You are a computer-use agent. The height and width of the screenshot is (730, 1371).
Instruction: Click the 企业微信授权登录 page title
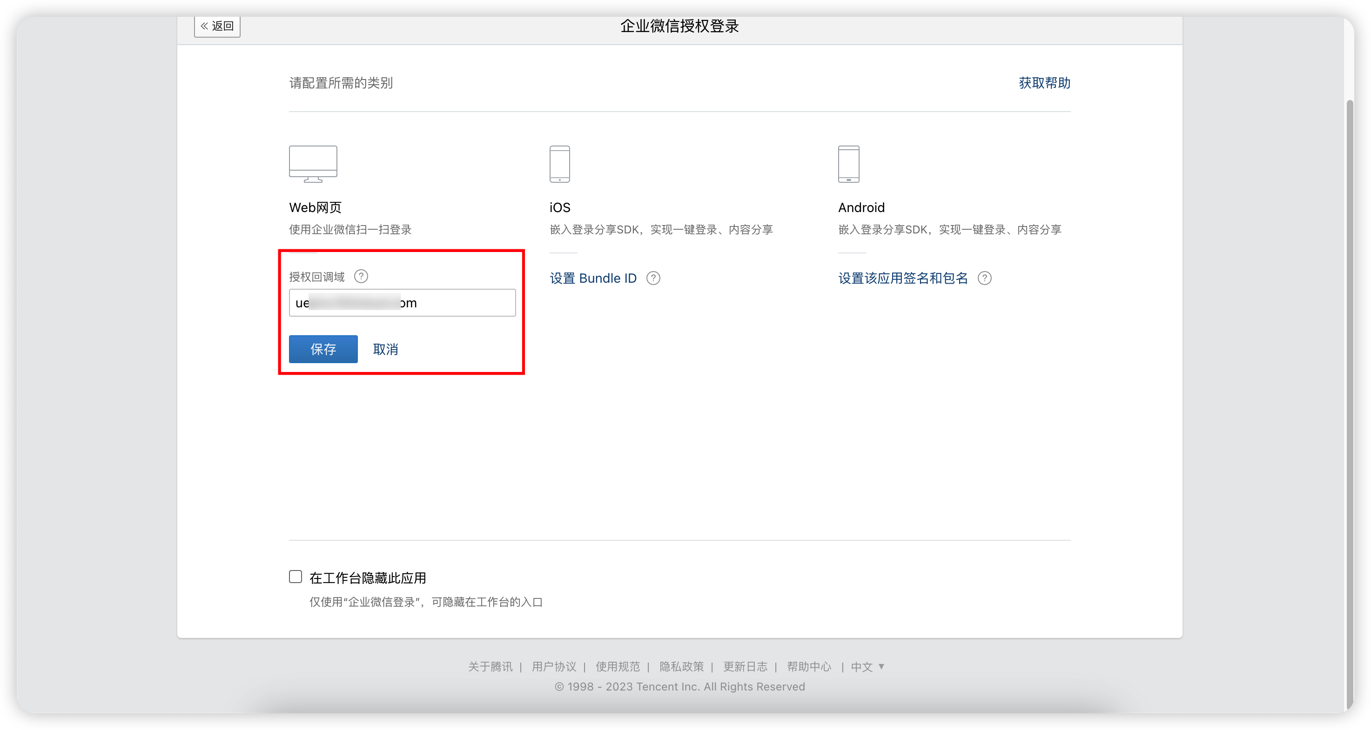click(x=679, y=26)
